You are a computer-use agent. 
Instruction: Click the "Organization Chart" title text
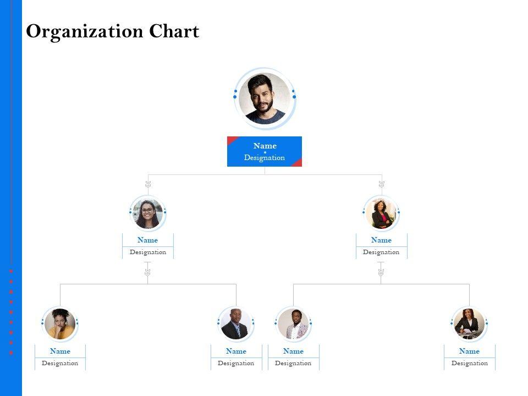(x=113, y=31)
